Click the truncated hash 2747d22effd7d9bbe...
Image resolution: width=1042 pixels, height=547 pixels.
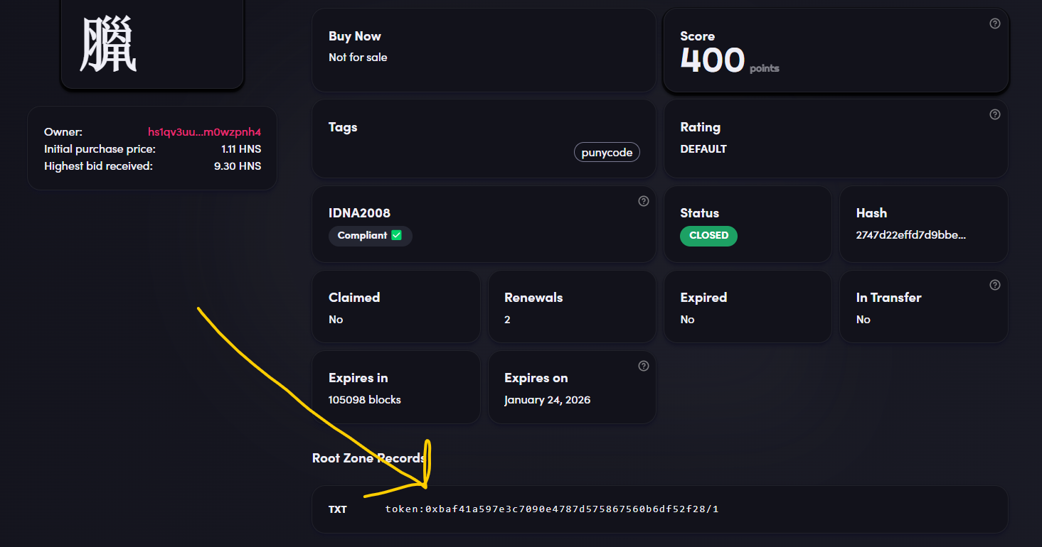tap(910, 235)
